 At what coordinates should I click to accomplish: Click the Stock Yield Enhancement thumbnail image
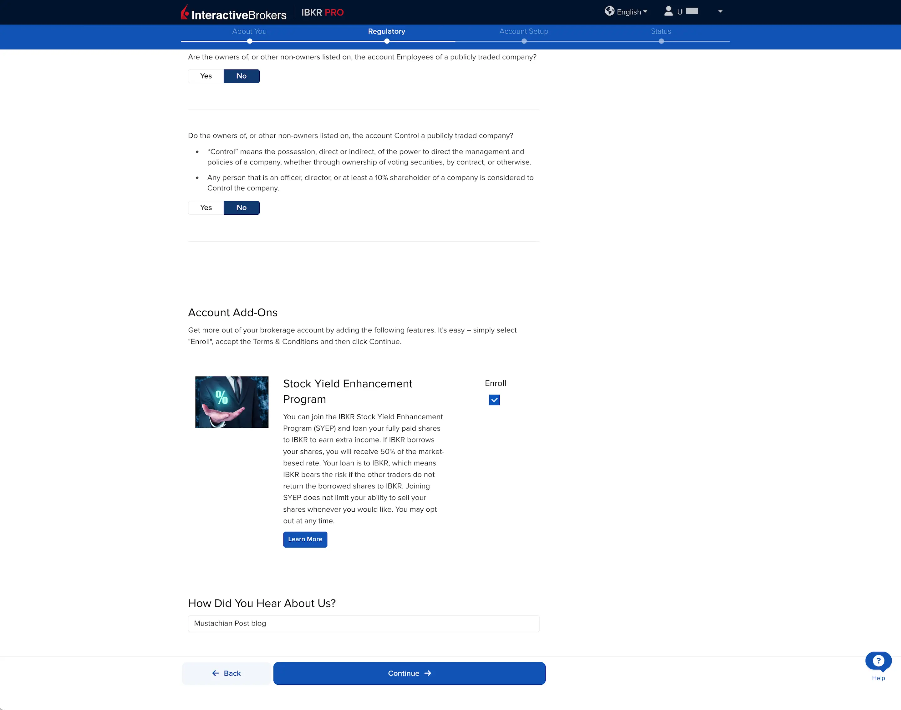pos(232,402)
